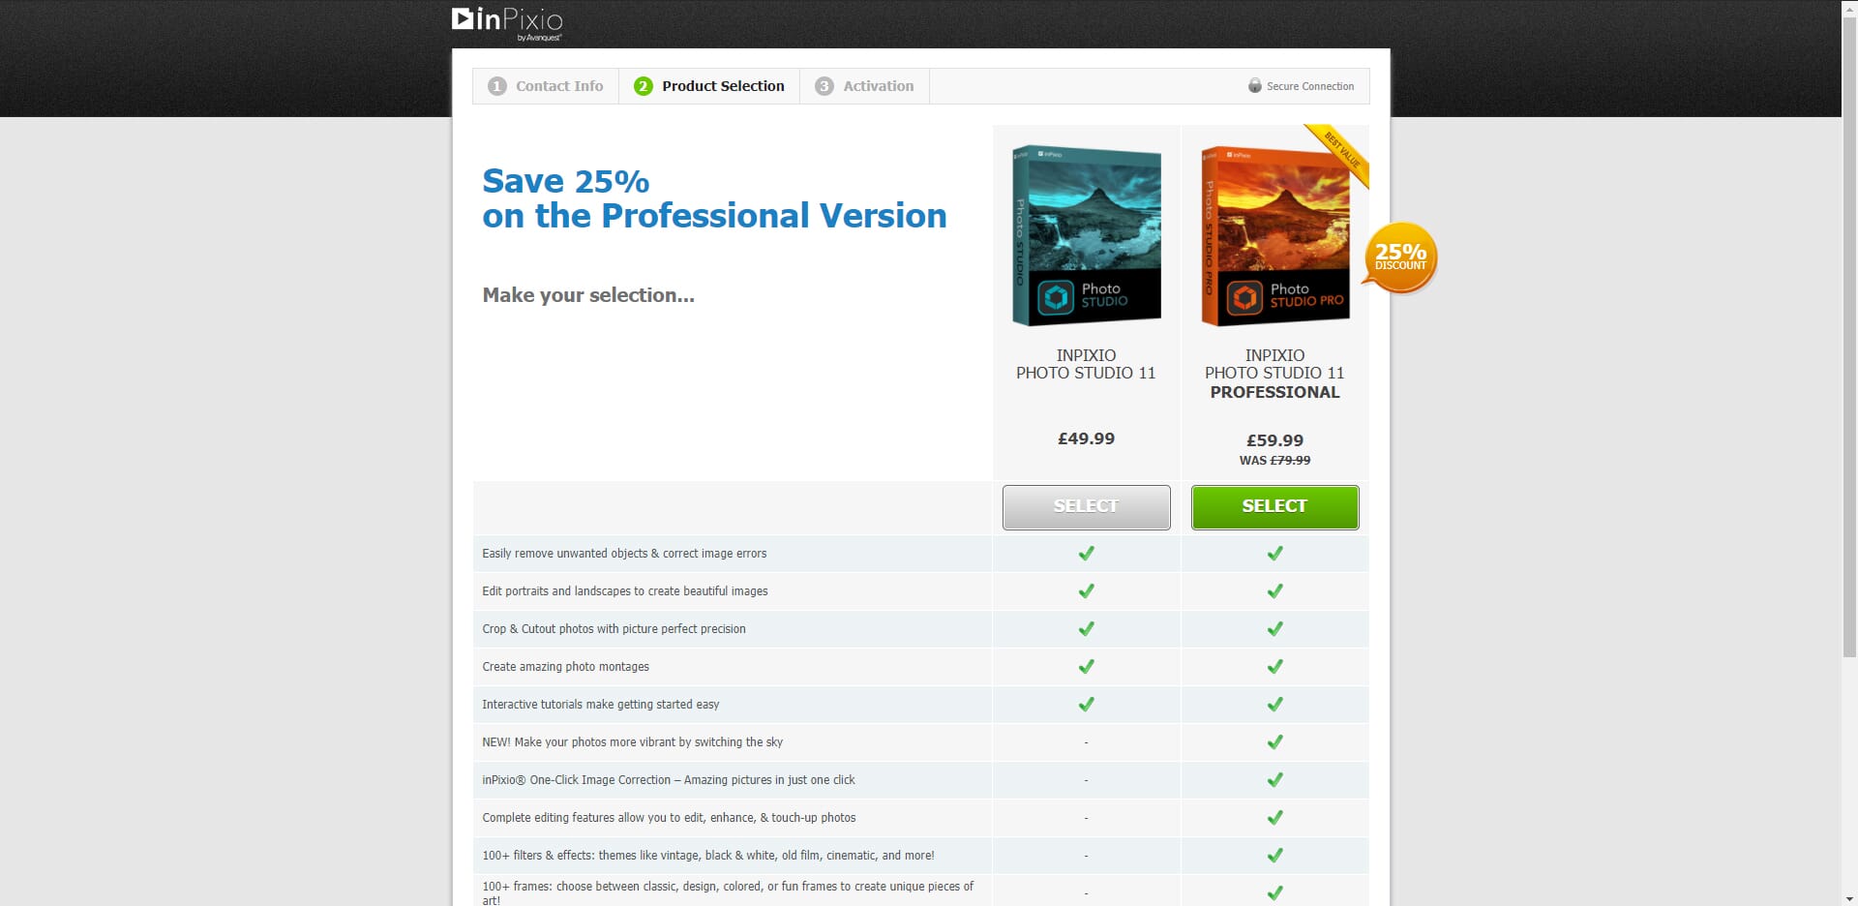1858x906 pixels.
Task: Click Professional checkmark for switching the sky row
Action: (x=1274, y=742)
